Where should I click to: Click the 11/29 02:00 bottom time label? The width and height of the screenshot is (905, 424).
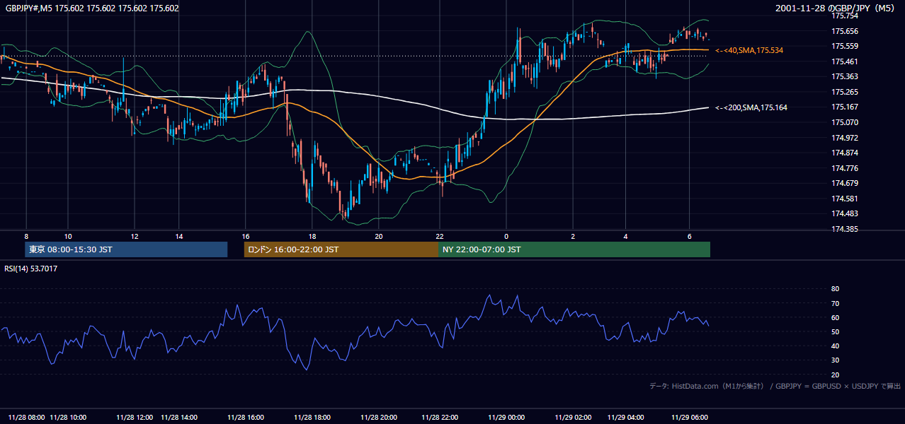[x=573, y=418]
